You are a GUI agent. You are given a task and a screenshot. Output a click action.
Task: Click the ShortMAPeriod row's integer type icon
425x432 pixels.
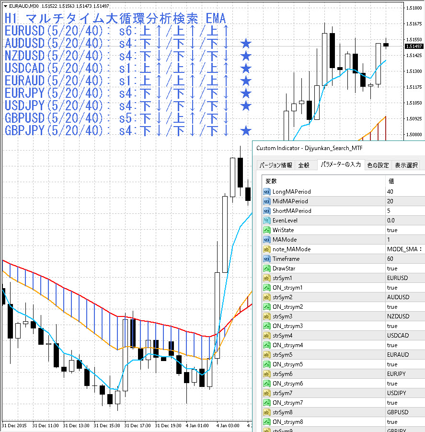266,211
